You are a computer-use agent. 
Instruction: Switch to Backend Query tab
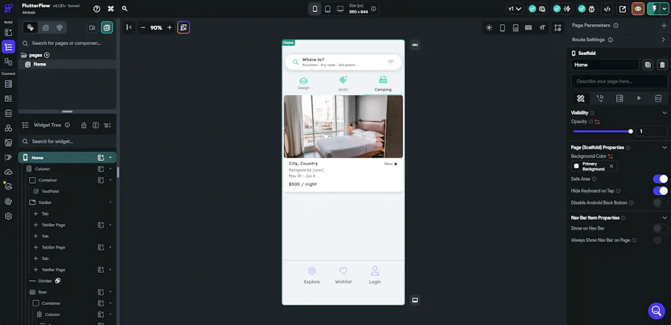click(x=619, y=99)
